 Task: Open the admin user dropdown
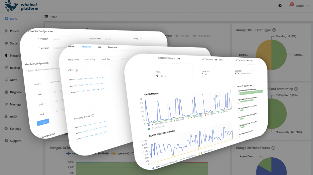(302, 6)
